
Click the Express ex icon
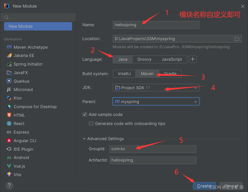click(9, 132)
